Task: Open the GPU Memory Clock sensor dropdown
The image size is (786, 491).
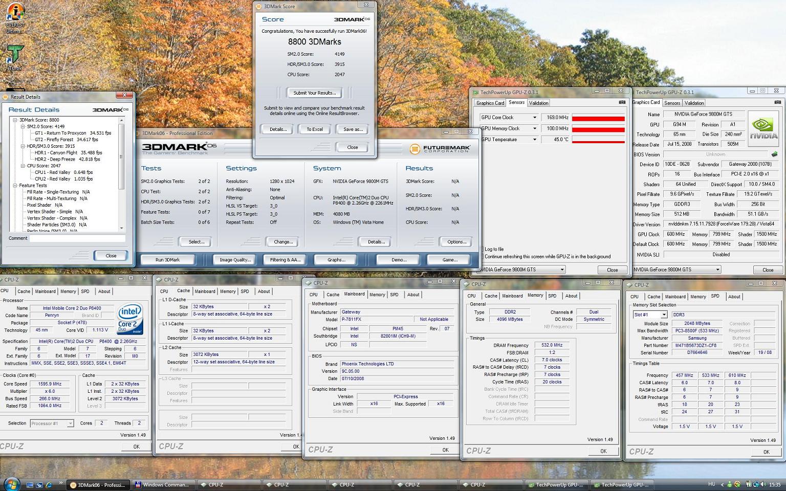Action: click(x=535, y=128)
